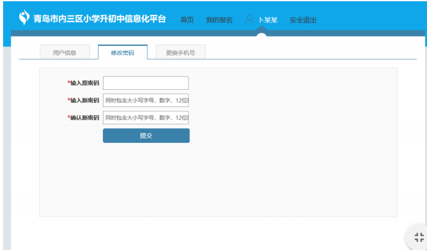
Task: Click the white triangle pointer under 卜某某
Action: (x=262, y=35)
